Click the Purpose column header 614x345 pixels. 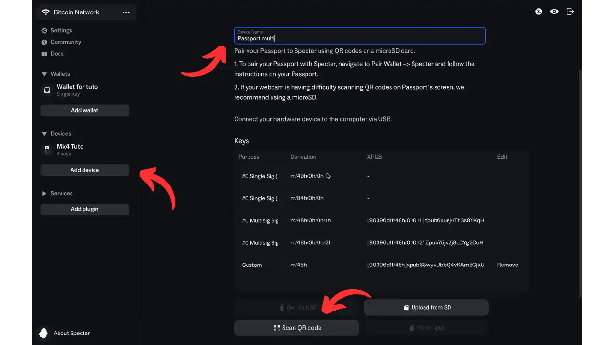tap(249, 157)
